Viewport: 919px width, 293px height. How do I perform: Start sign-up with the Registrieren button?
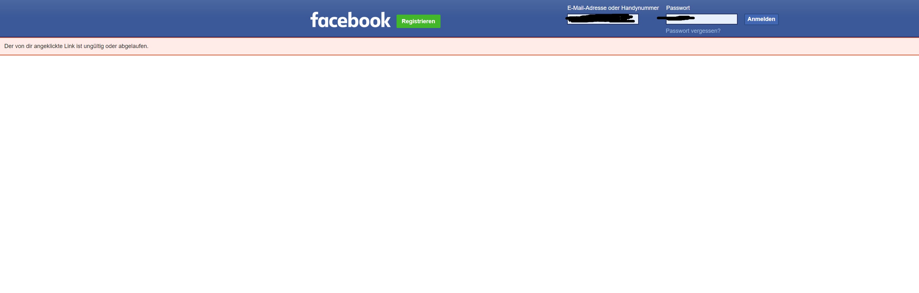[x=418, y=21]
